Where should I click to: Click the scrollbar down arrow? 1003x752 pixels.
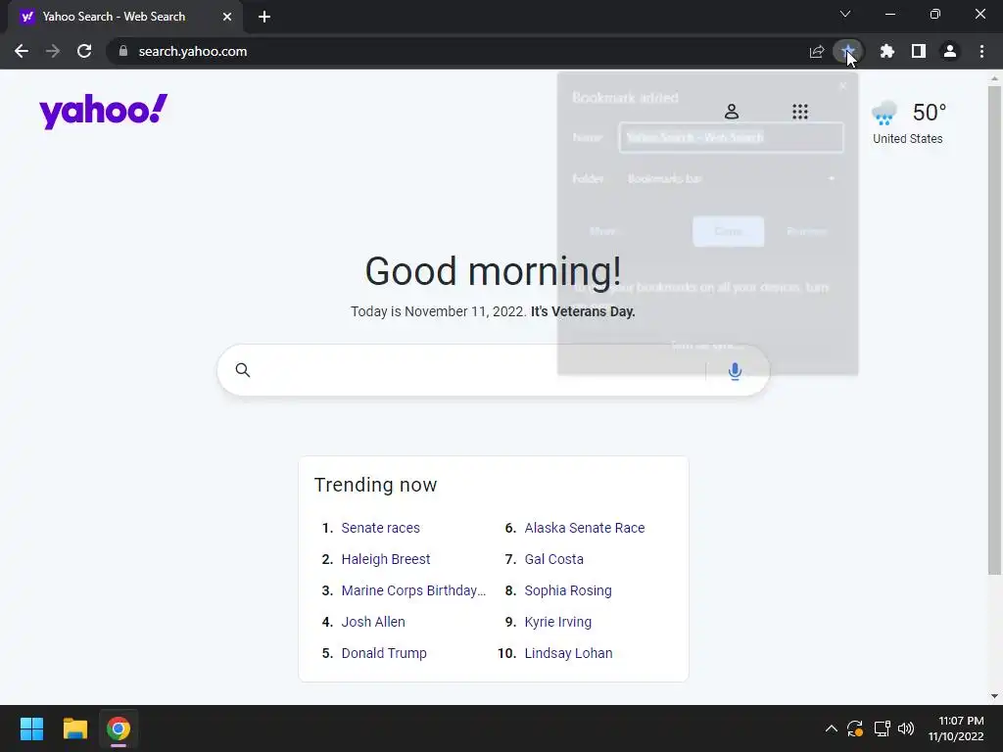994,696
